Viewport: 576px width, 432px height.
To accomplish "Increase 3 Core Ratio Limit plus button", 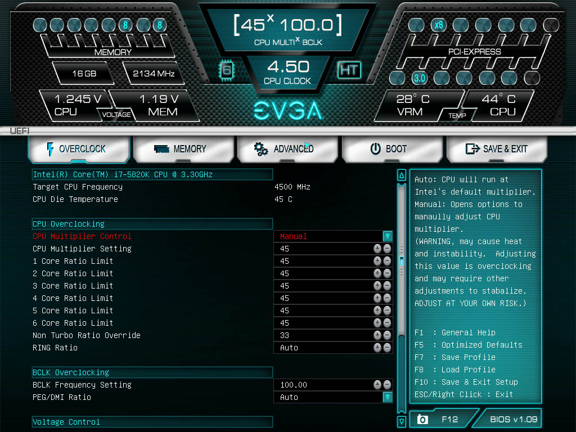I will pos(377,286).
